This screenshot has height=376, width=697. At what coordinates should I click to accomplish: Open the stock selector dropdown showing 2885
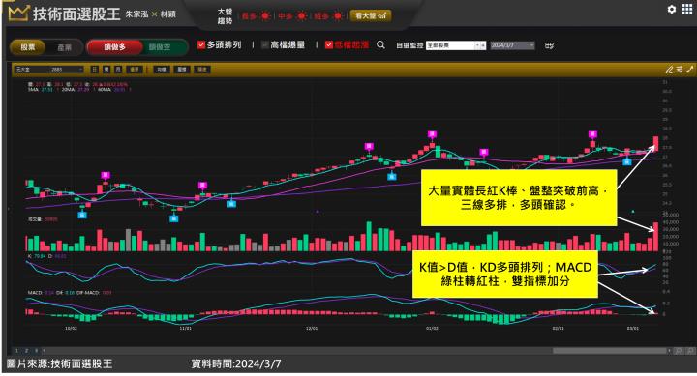coord(48,70)
